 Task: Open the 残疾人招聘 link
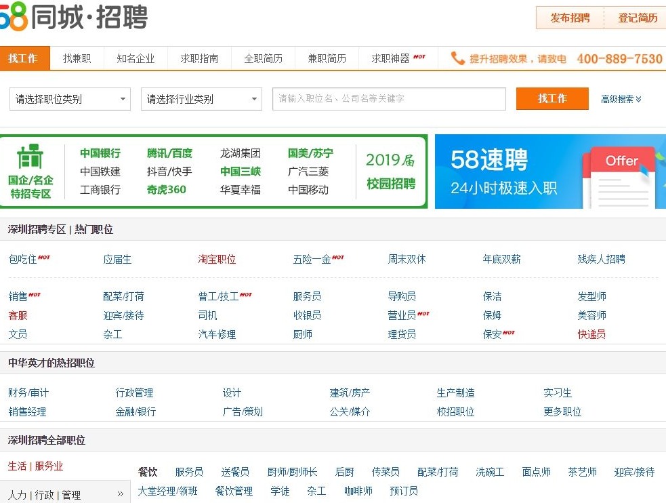tap(602, 259)
